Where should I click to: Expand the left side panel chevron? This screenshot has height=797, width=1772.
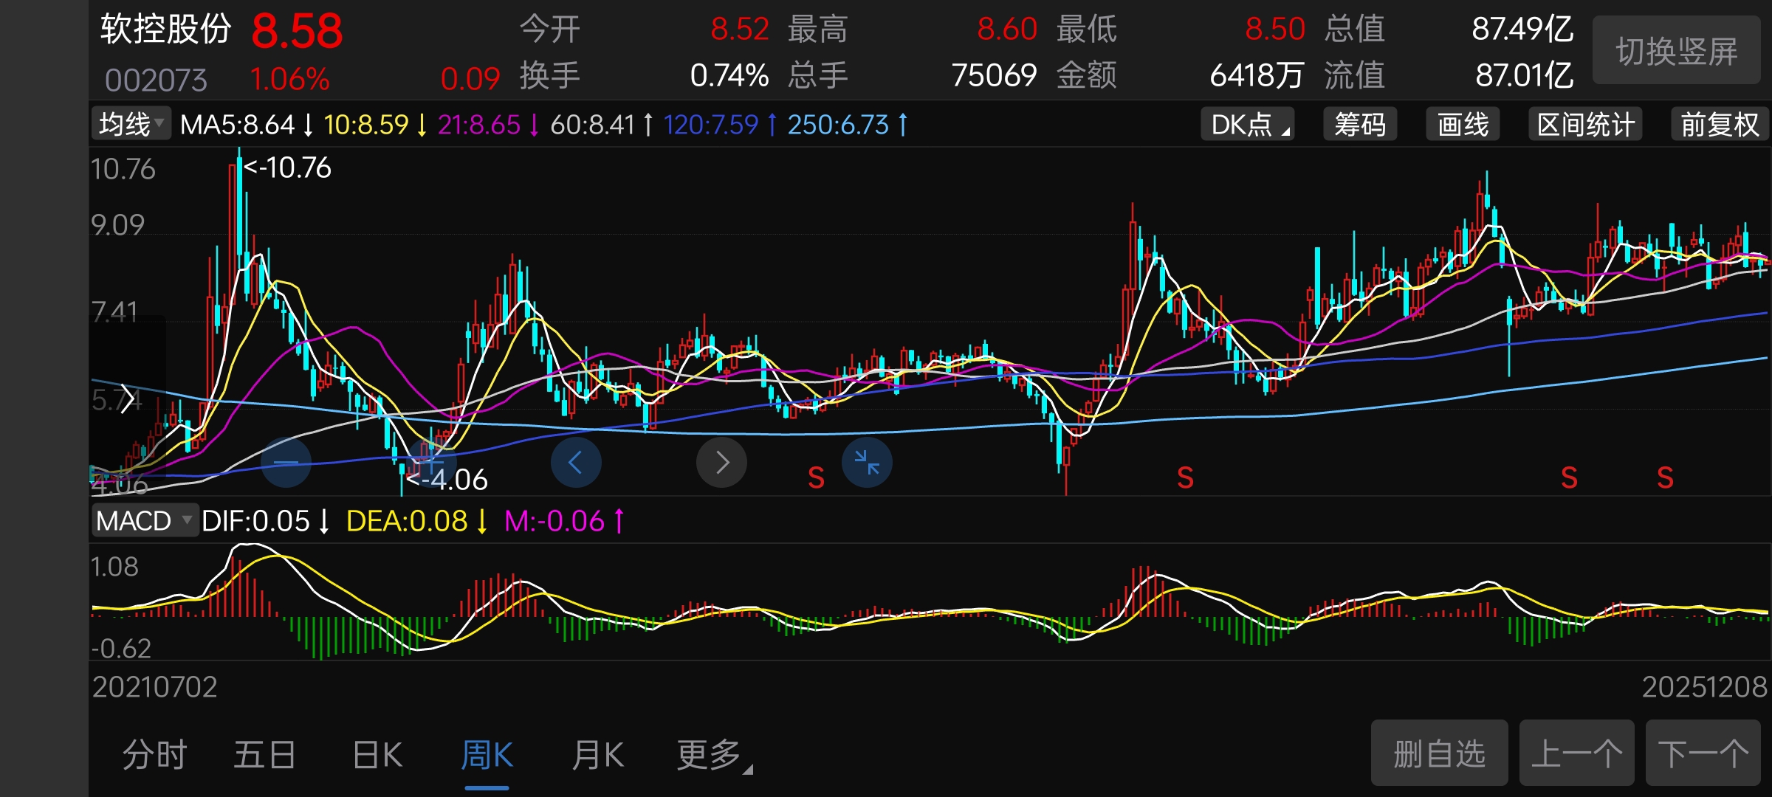[x=127, y=398]
